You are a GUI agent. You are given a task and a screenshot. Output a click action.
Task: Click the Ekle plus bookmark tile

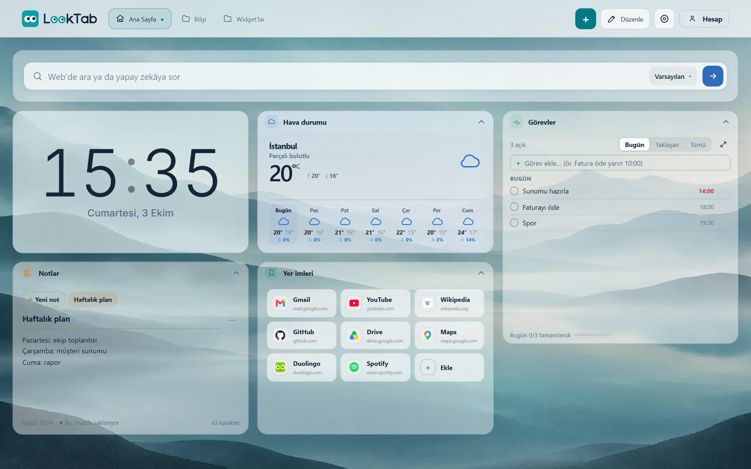pyautogui.click(x=449, y=367)
